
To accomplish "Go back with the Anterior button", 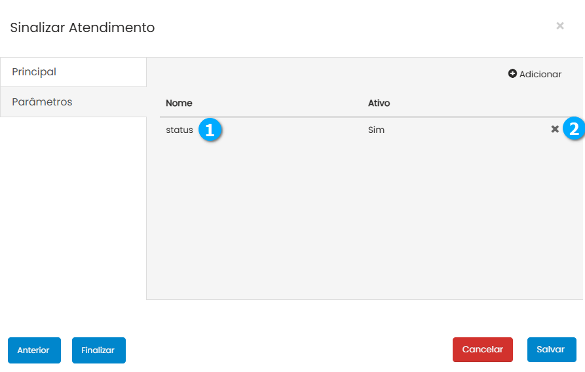I will [x=34, y=350].
